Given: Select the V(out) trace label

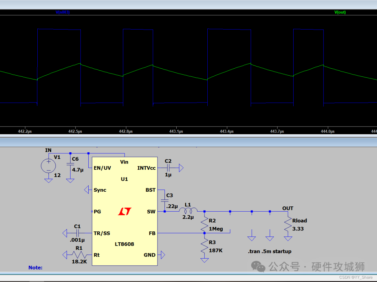Looking at the screenshot, I should 340,12.
